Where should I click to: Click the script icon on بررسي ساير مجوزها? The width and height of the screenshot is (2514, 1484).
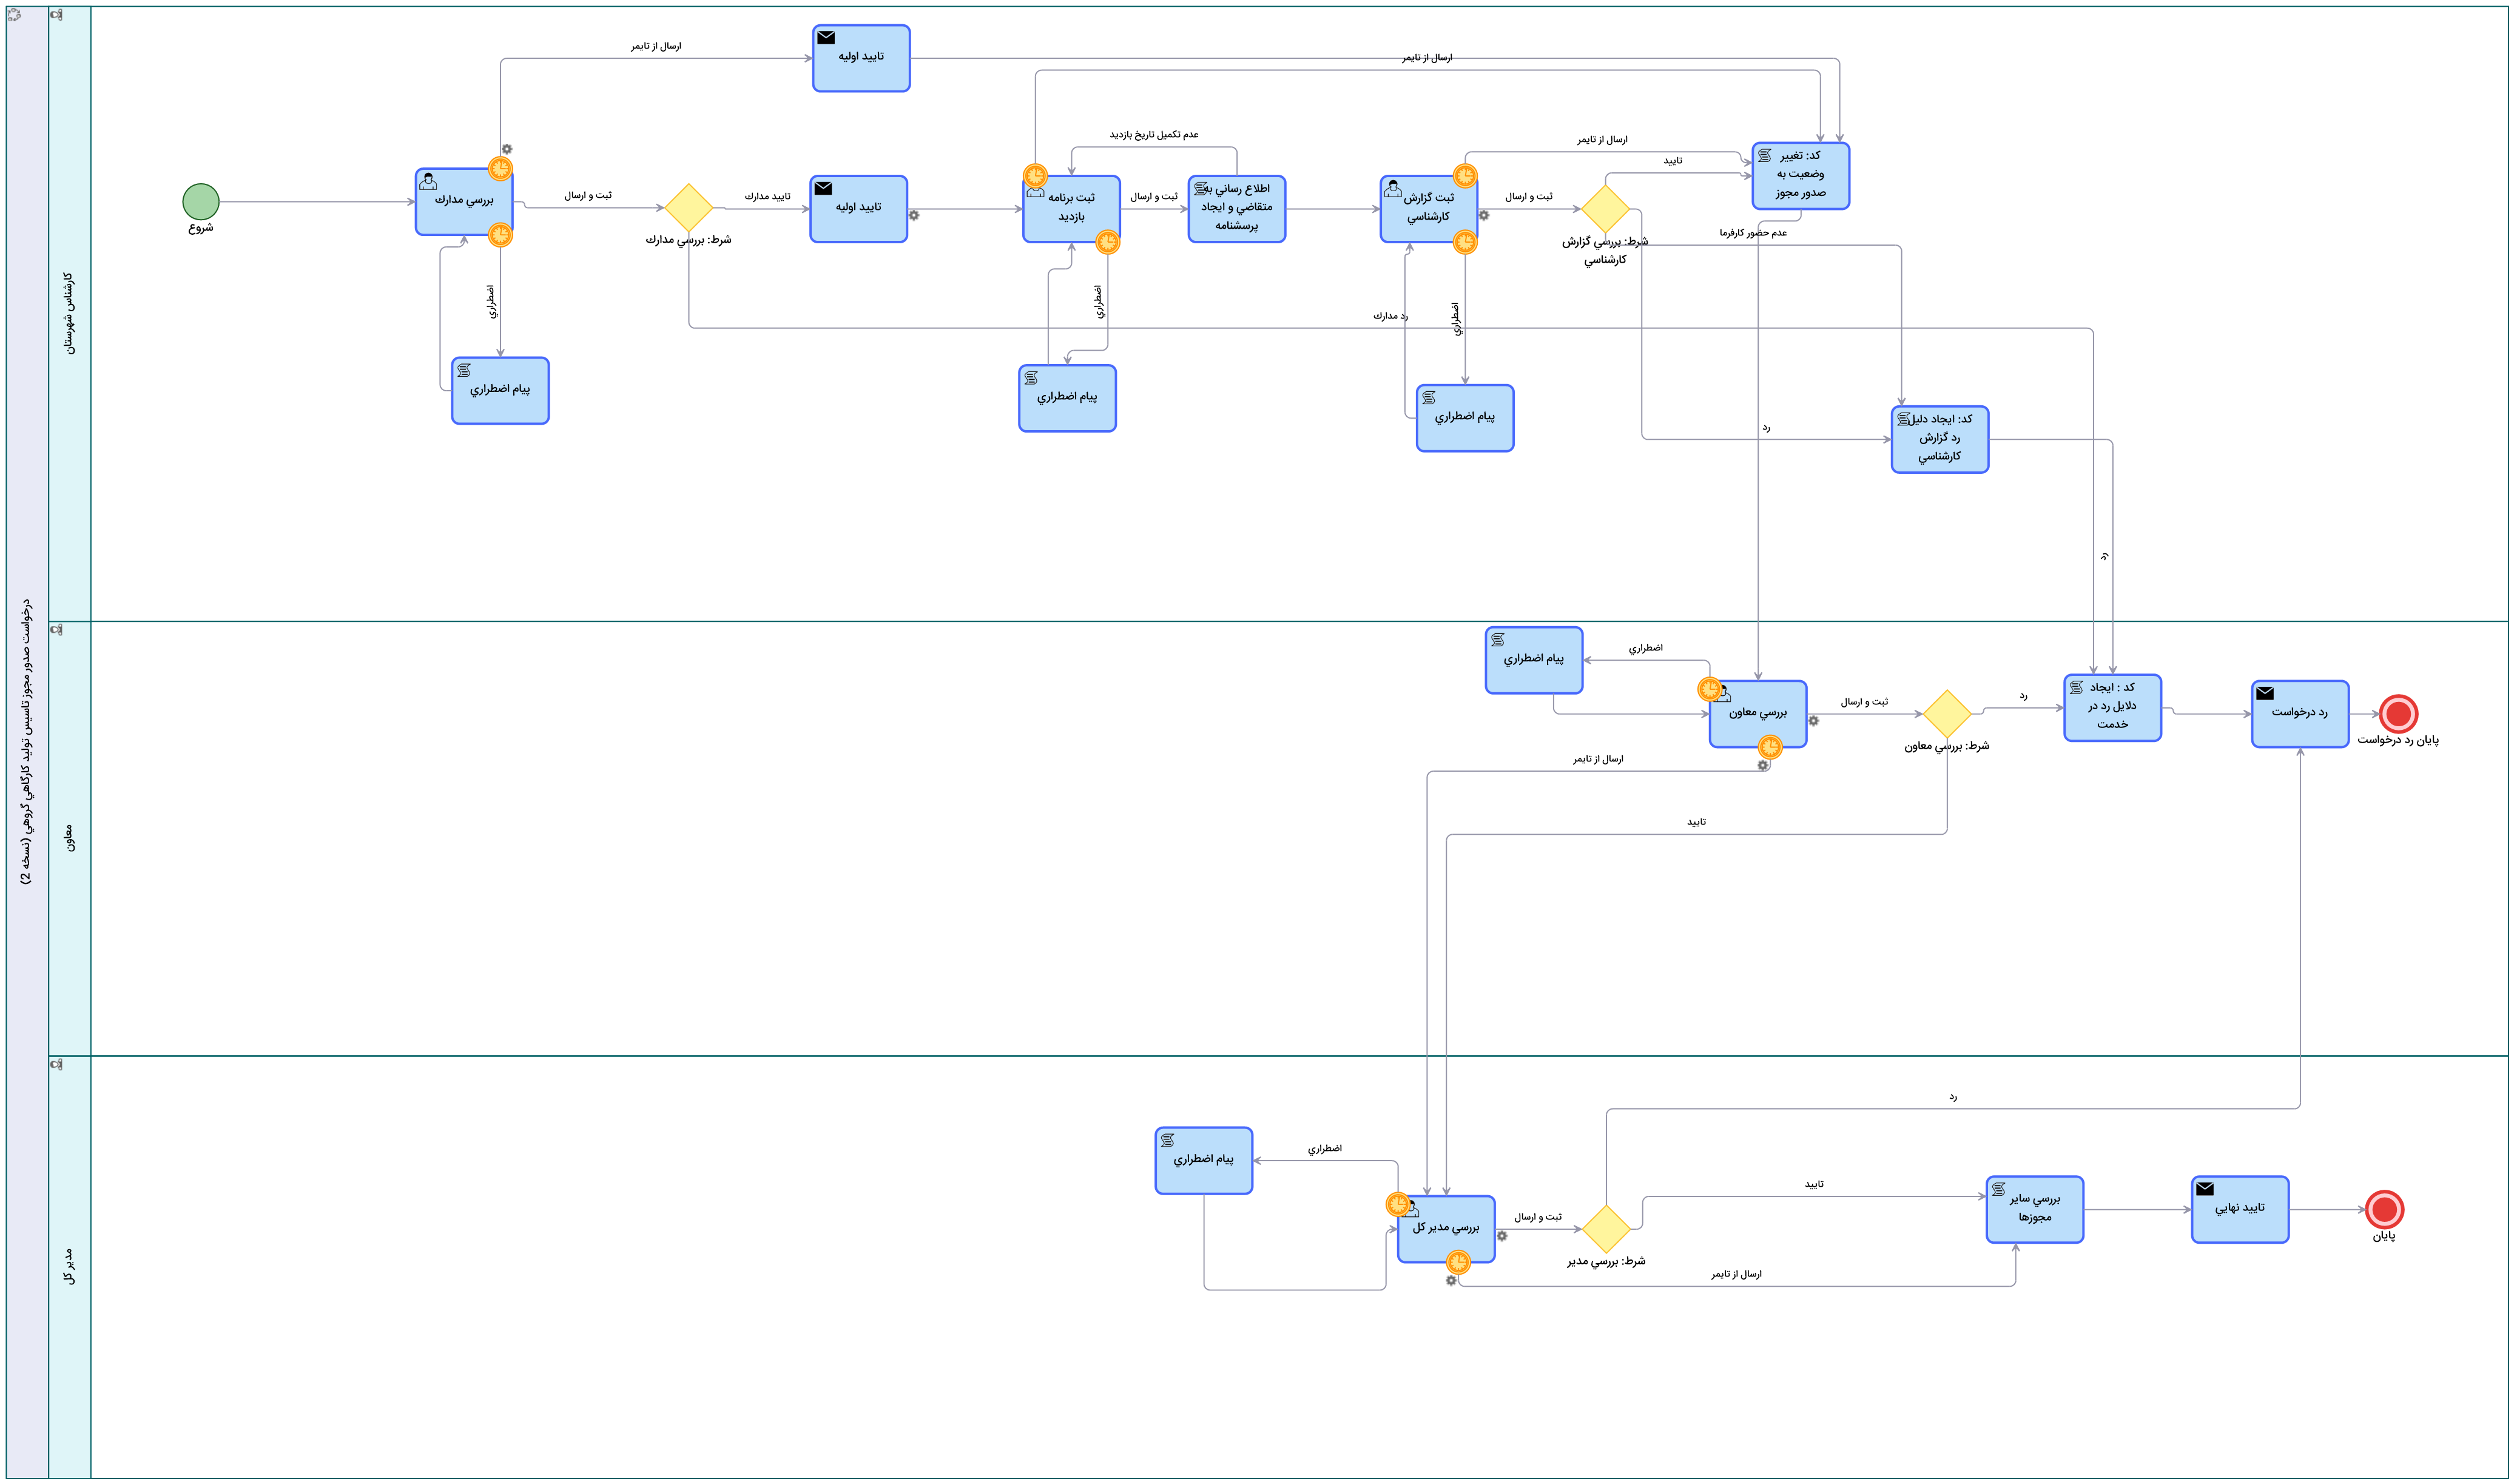pyautogui.click(x=1999, y=1190)
